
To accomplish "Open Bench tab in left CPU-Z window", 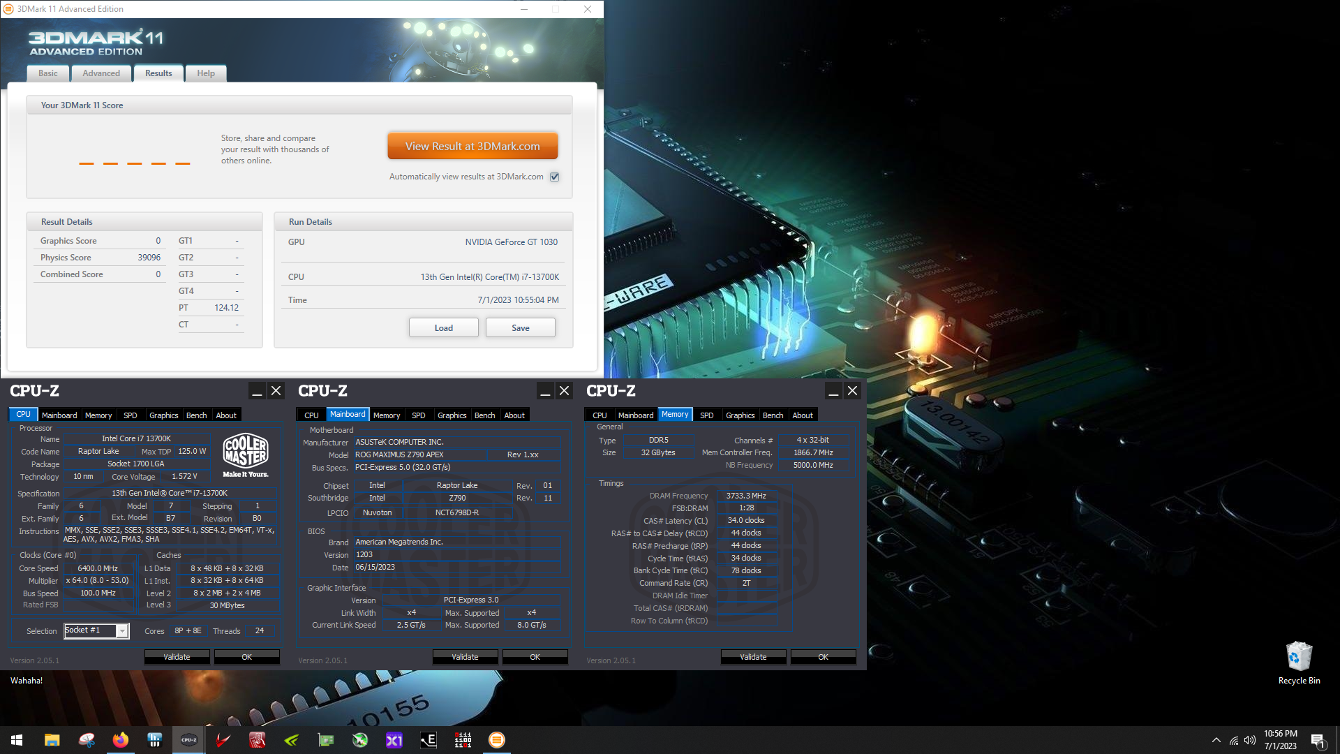I will [x=197, y=415].
